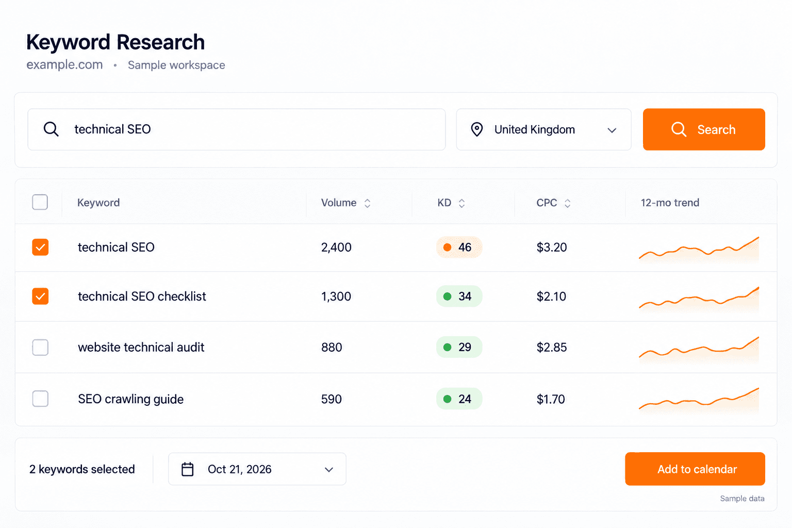Click the orange KD 46 badge

(x=459, y=247)
